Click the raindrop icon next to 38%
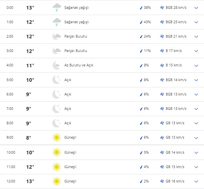 click(141, 8)
